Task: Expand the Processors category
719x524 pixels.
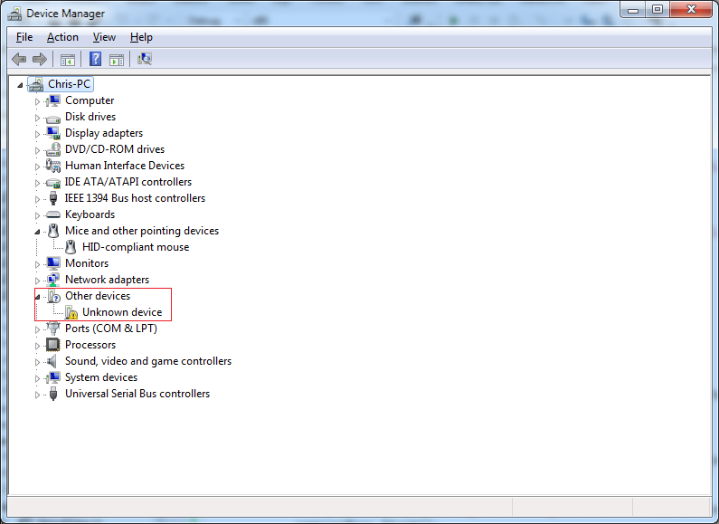Action: click(x=37, y=346)
